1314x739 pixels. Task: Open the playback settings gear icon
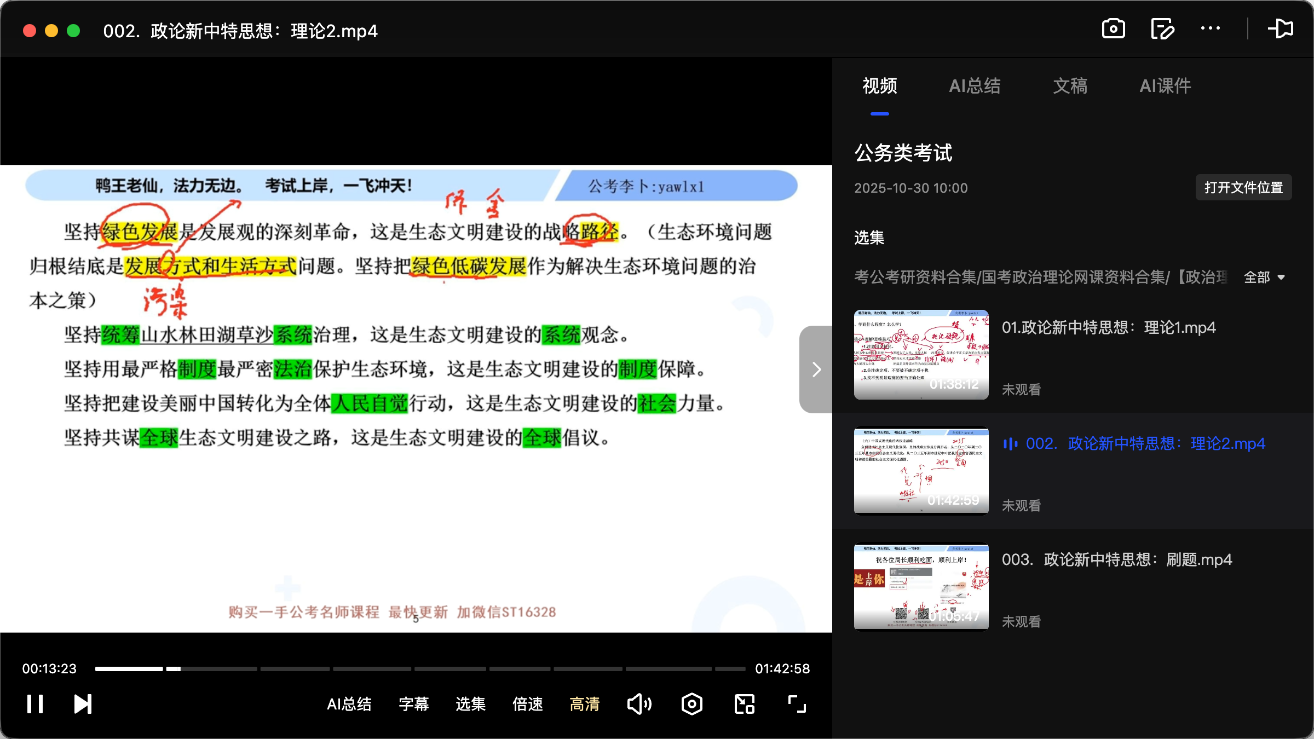tap(691, 704)
